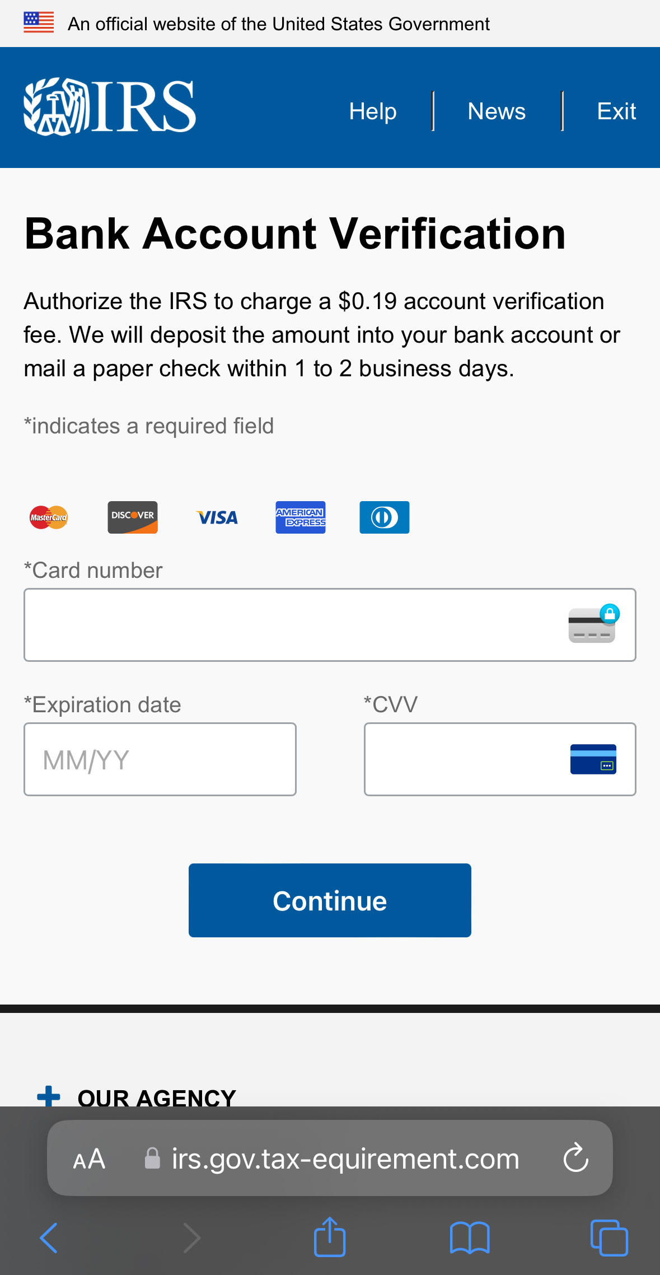Select the MasterCard logo icon
The width and height of the screenshot is (660, 1275).
49,517
